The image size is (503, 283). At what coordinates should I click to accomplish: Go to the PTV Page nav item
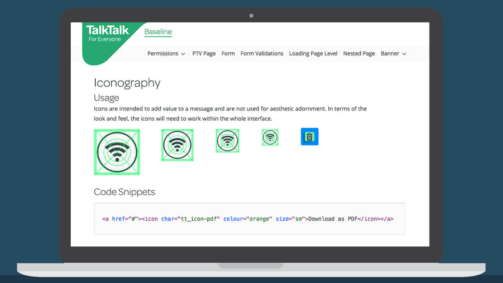(204, 53)
